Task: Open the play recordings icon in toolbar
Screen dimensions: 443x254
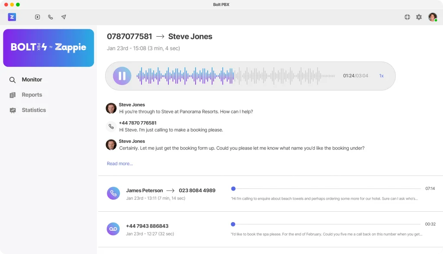Action: click(38, 17)
